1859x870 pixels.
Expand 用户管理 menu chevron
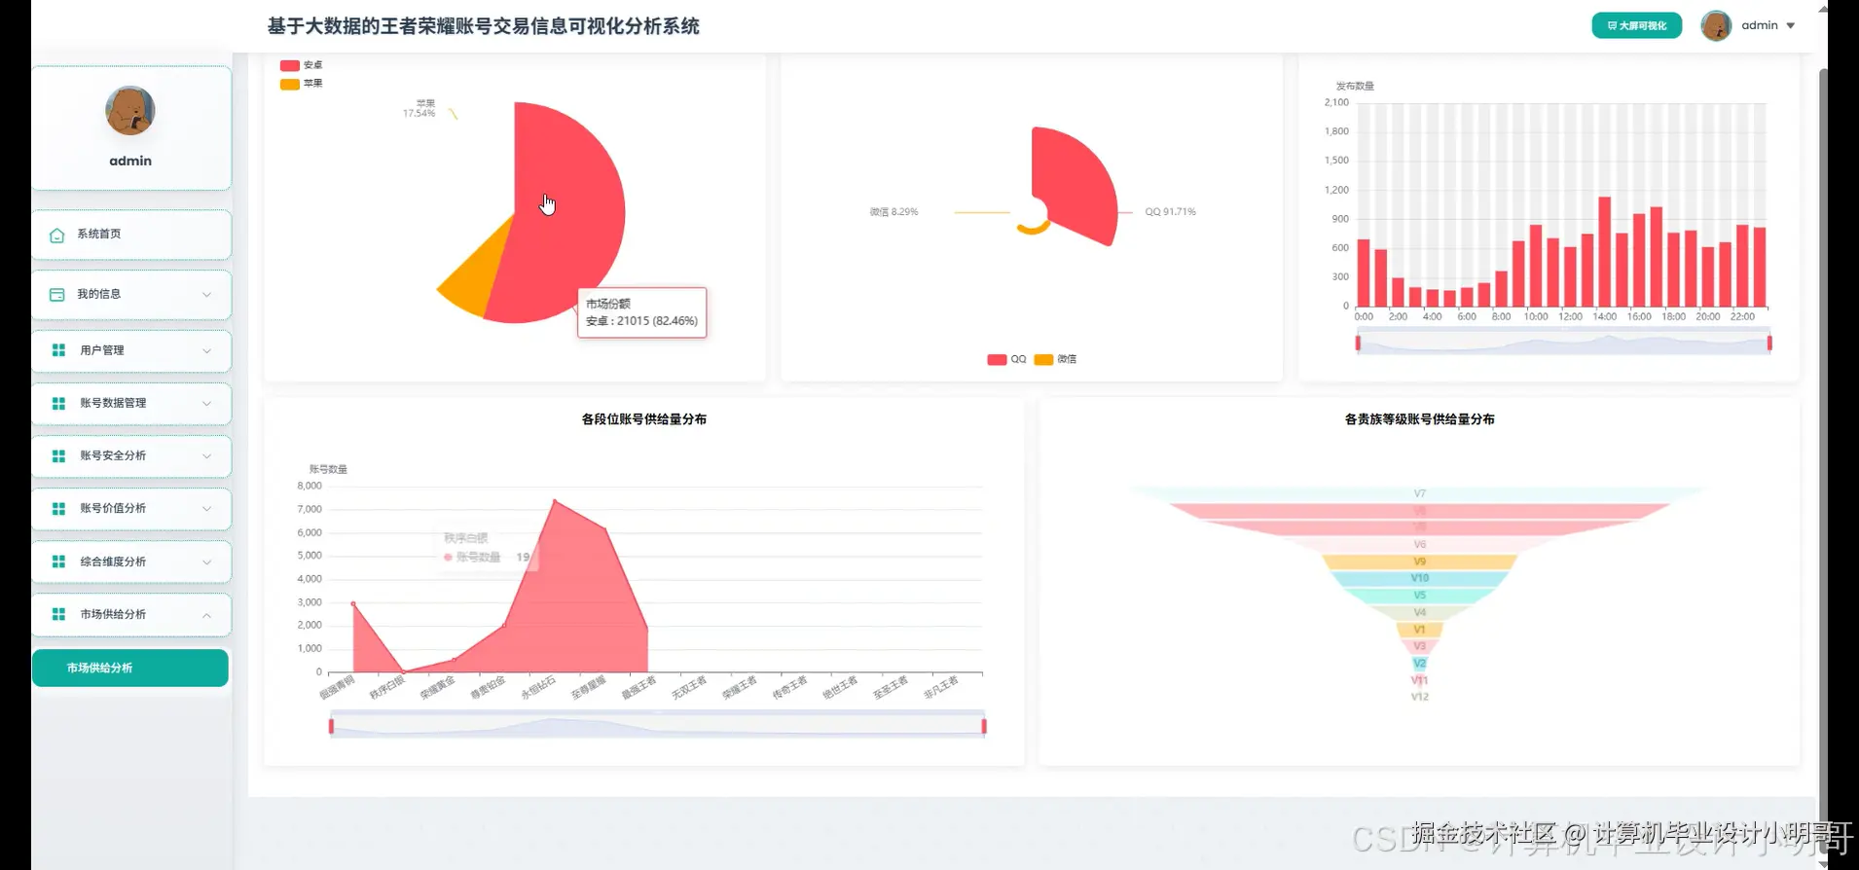(206, 350)
